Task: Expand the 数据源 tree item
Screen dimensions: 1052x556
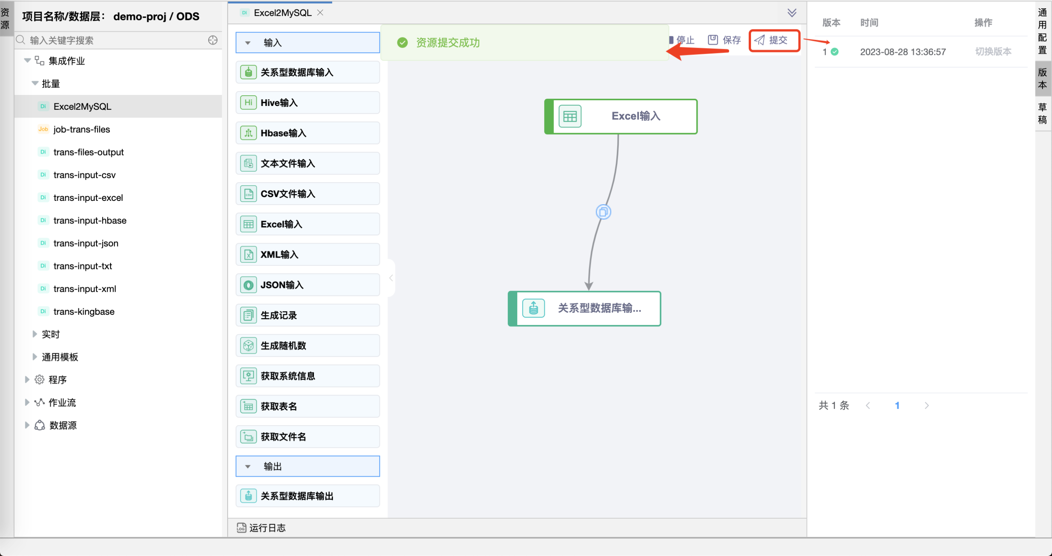Action: (27, 425)
